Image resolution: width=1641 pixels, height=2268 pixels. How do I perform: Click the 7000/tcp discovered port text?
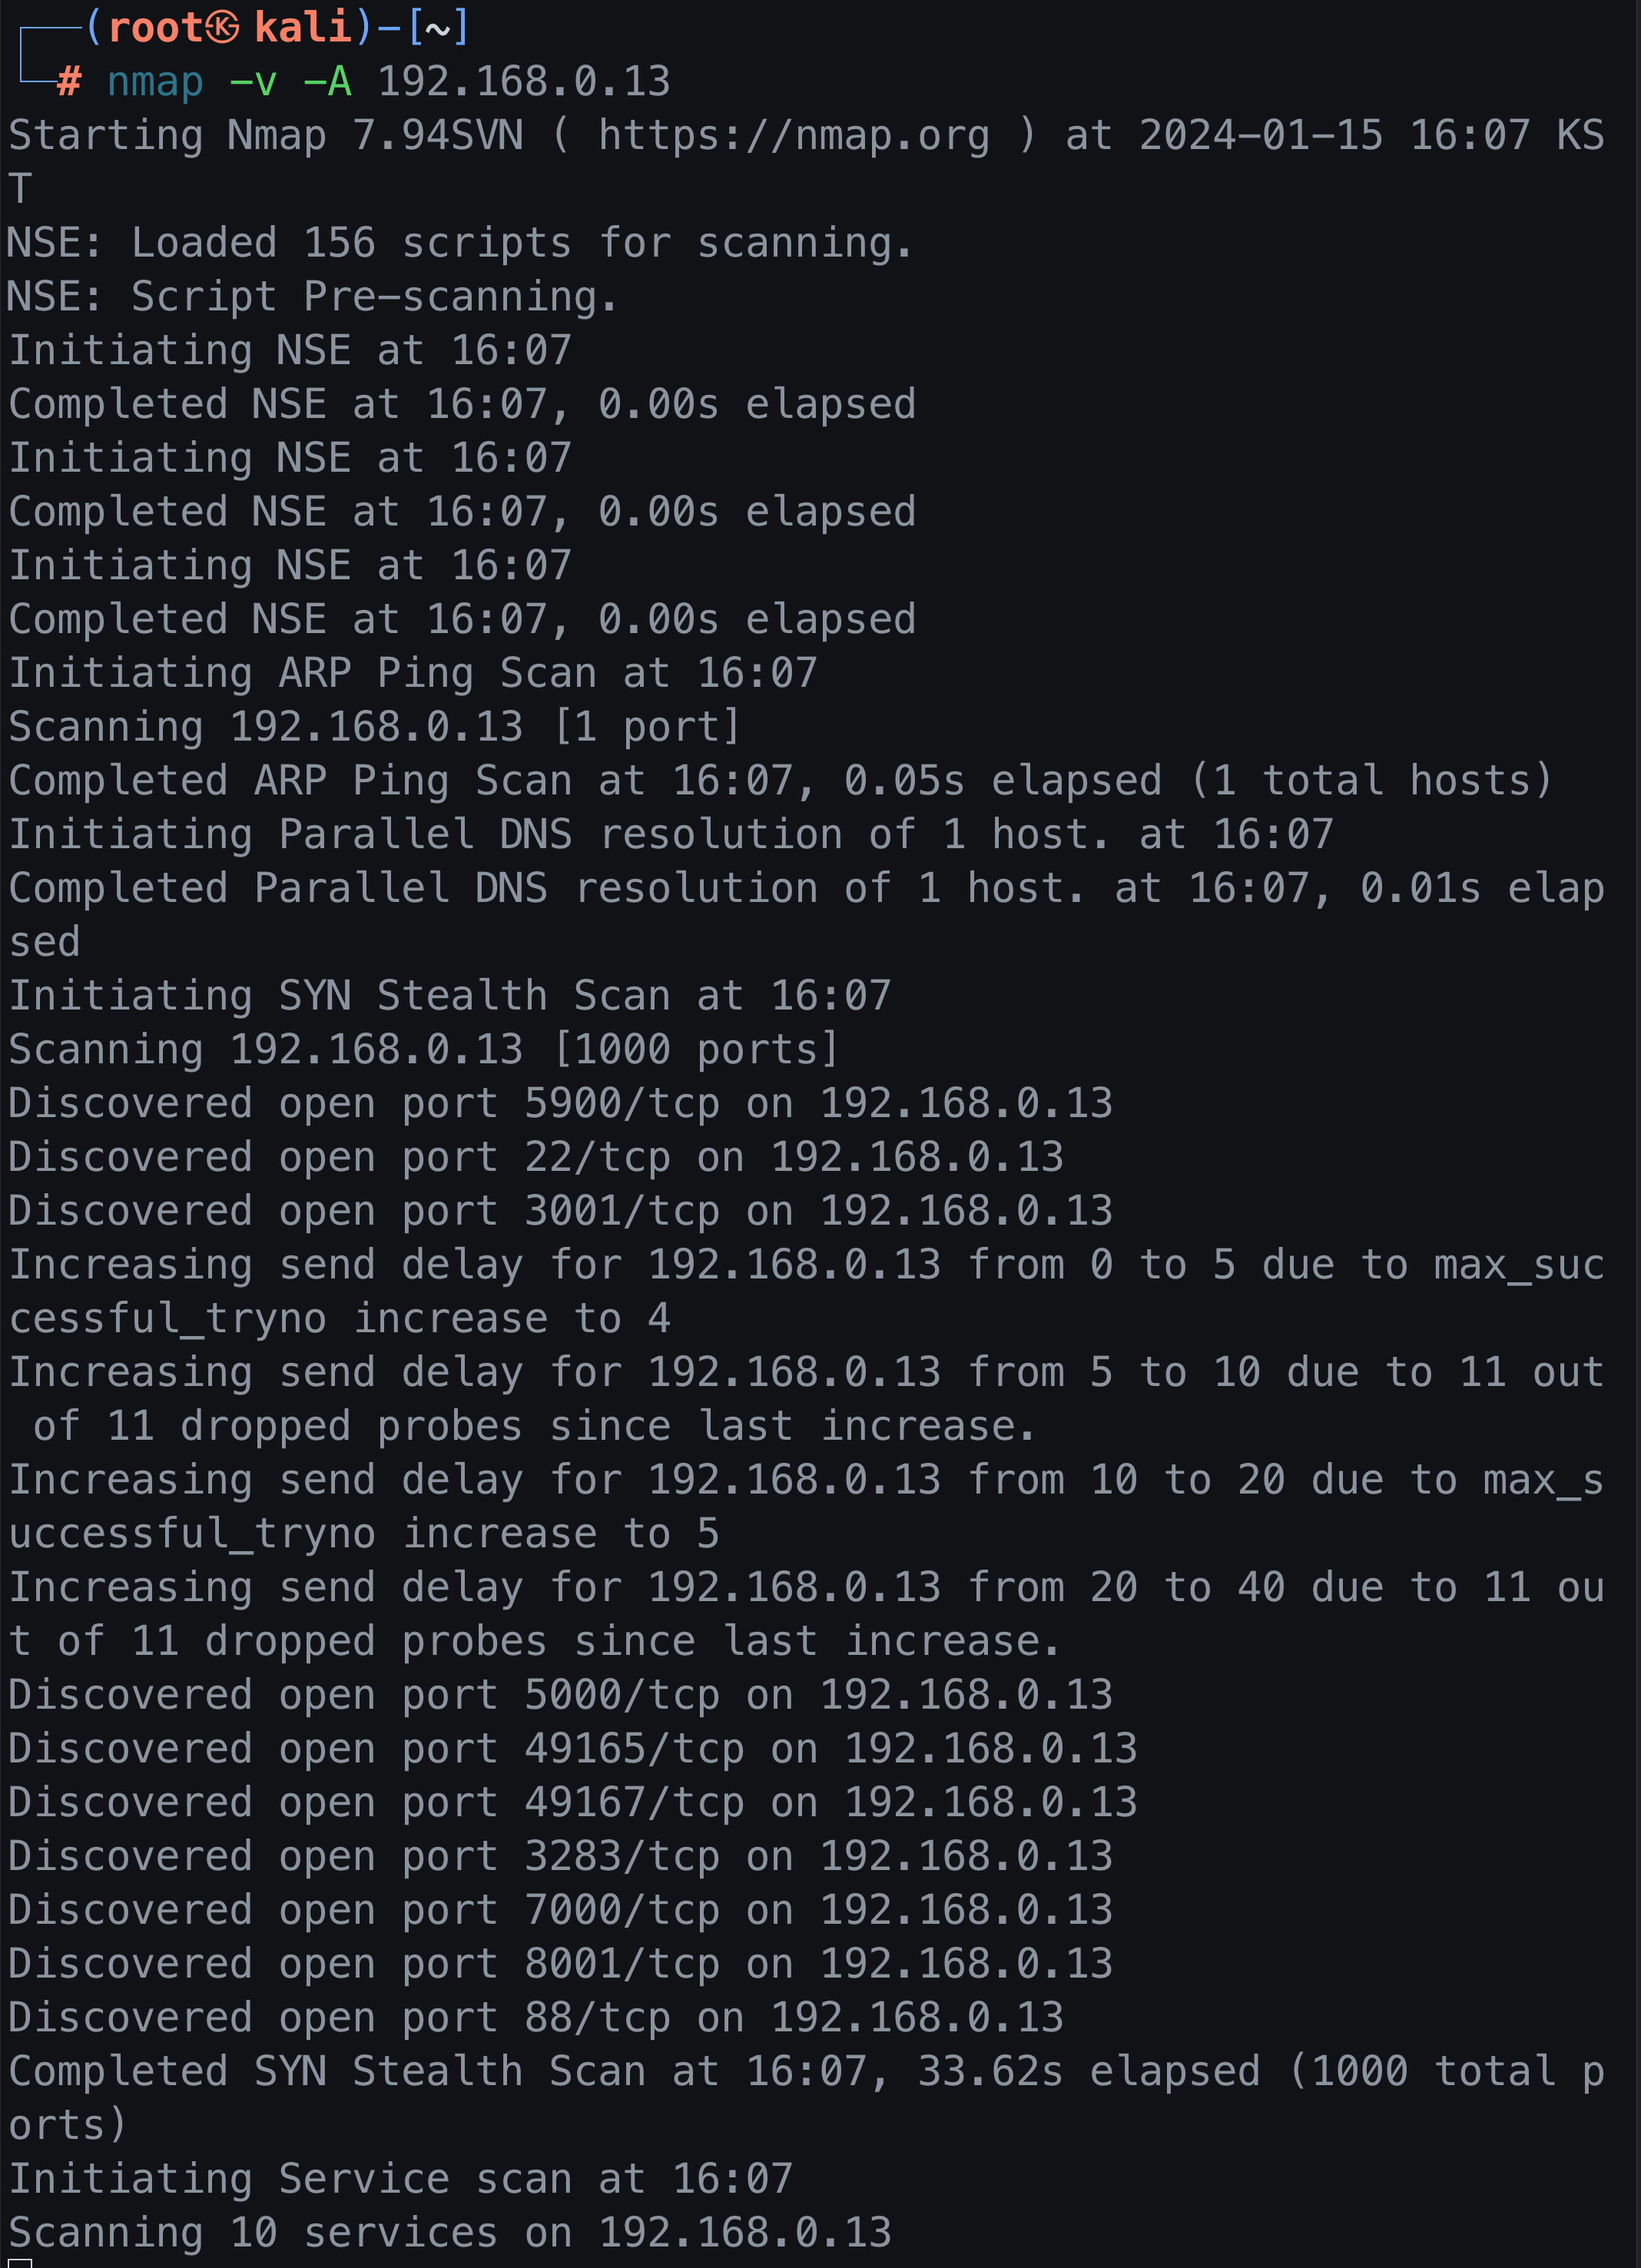click(x=621, y=1910)
